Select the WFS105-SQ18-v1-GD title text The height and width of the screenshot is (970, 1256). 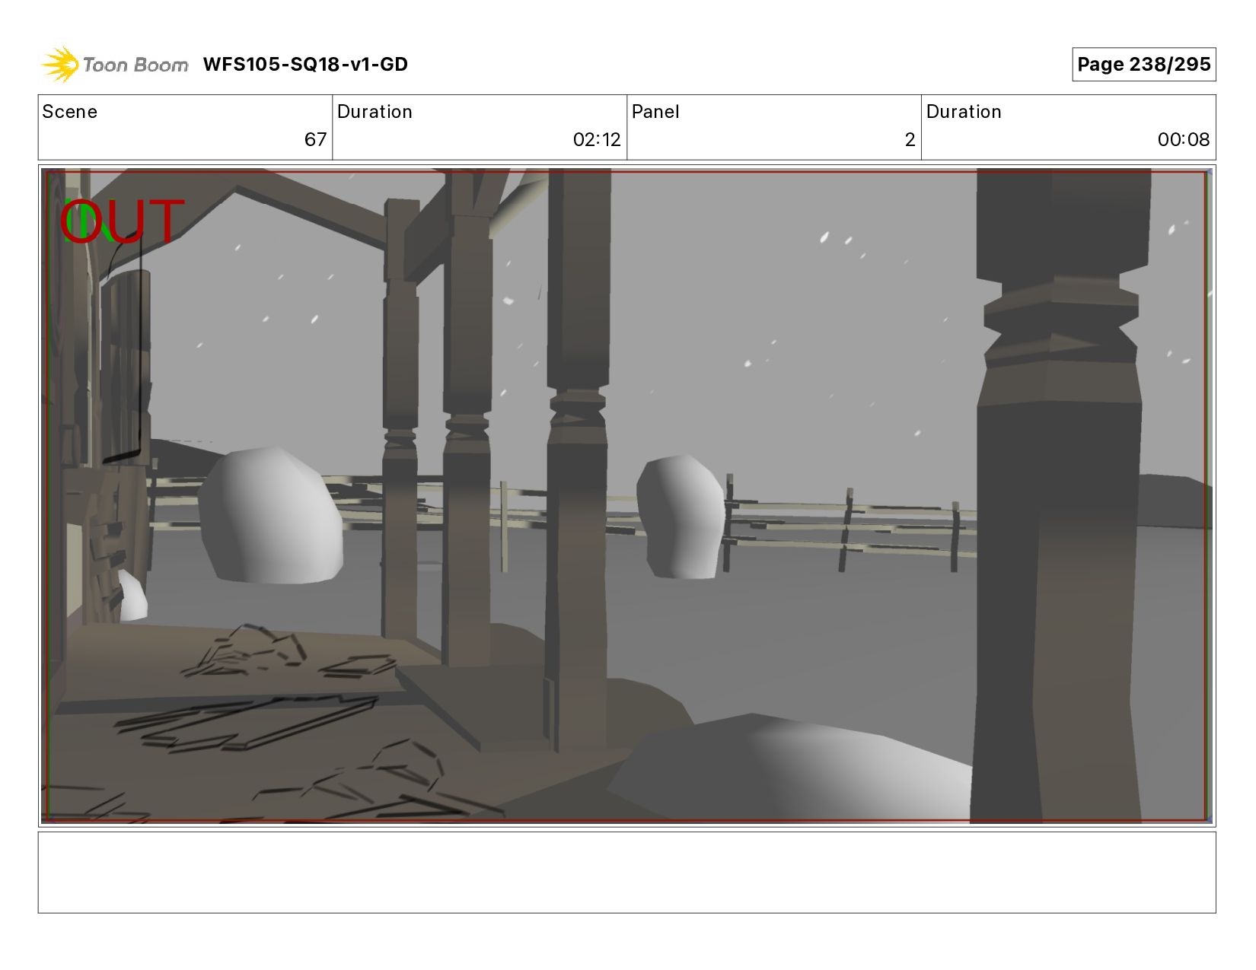tap(305, 65)
